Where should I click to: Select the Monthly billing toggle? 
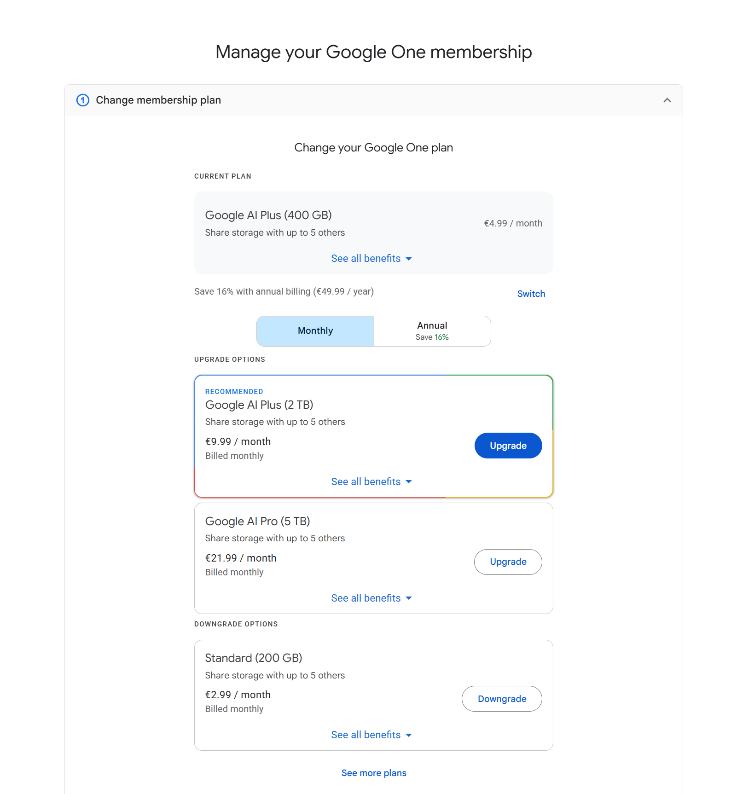pos(315,331)
